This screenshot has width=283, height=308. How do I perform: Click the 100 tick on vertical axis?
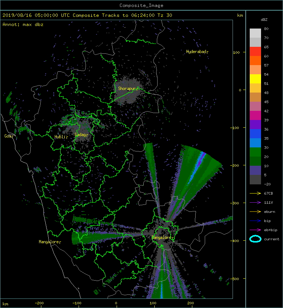[x=236, y=52]
